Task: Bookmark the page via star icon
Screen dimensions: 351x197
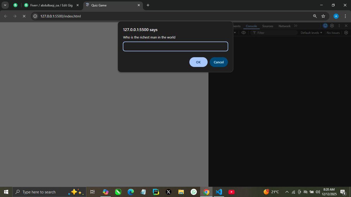Action: click(x=323, y=16)
